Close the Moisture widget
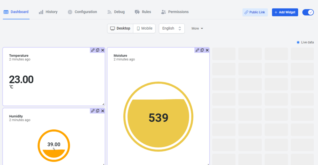Image resolution: width=318 pixels, height=165 pixels. click(207, 50)
